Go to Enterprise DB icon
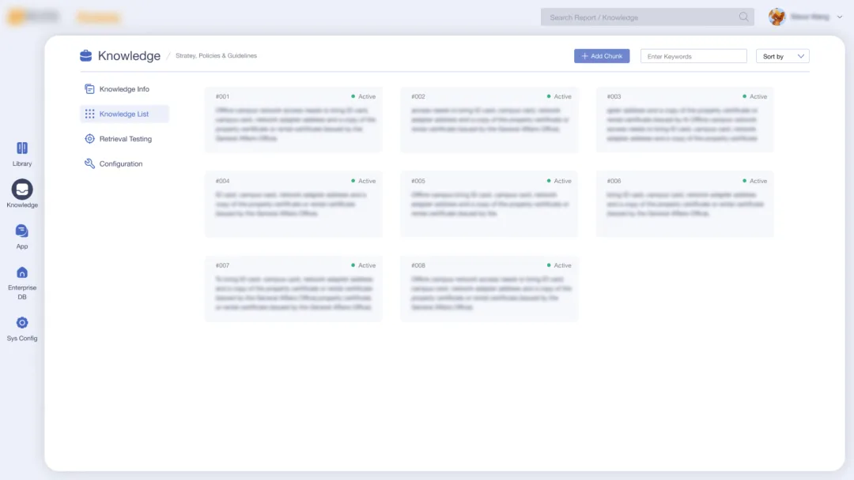854x480 pixels. coord(22,272)
